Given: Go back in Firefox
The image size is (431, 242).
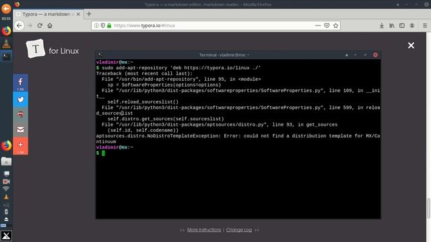Looking at the screenshot, I should (19, 26).
